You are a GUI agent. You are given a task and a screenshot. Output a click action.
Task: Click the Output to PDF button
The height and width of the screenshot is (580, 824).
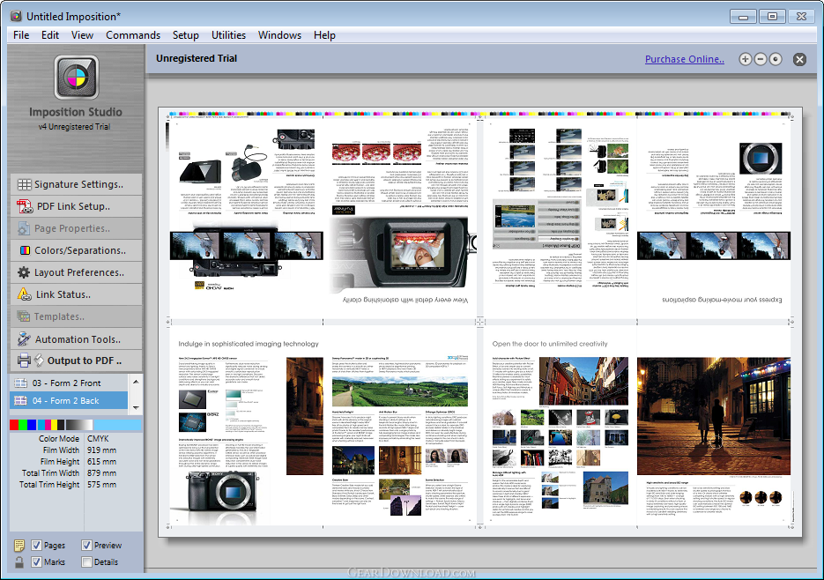tap(76, 361)
